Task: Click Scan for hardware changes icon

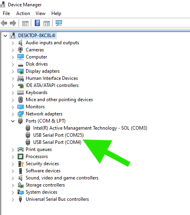Action: [59, 23]
